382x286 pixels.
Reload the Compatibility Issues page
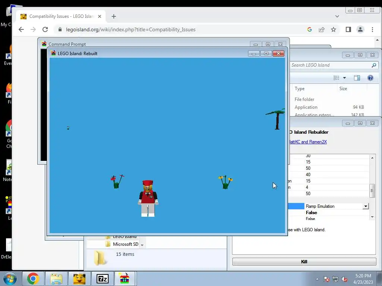point(45,29)
